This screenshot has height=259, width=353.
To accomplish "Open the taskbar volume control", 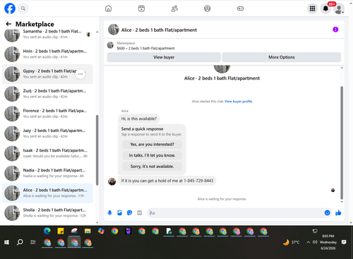I will [315, 242].
